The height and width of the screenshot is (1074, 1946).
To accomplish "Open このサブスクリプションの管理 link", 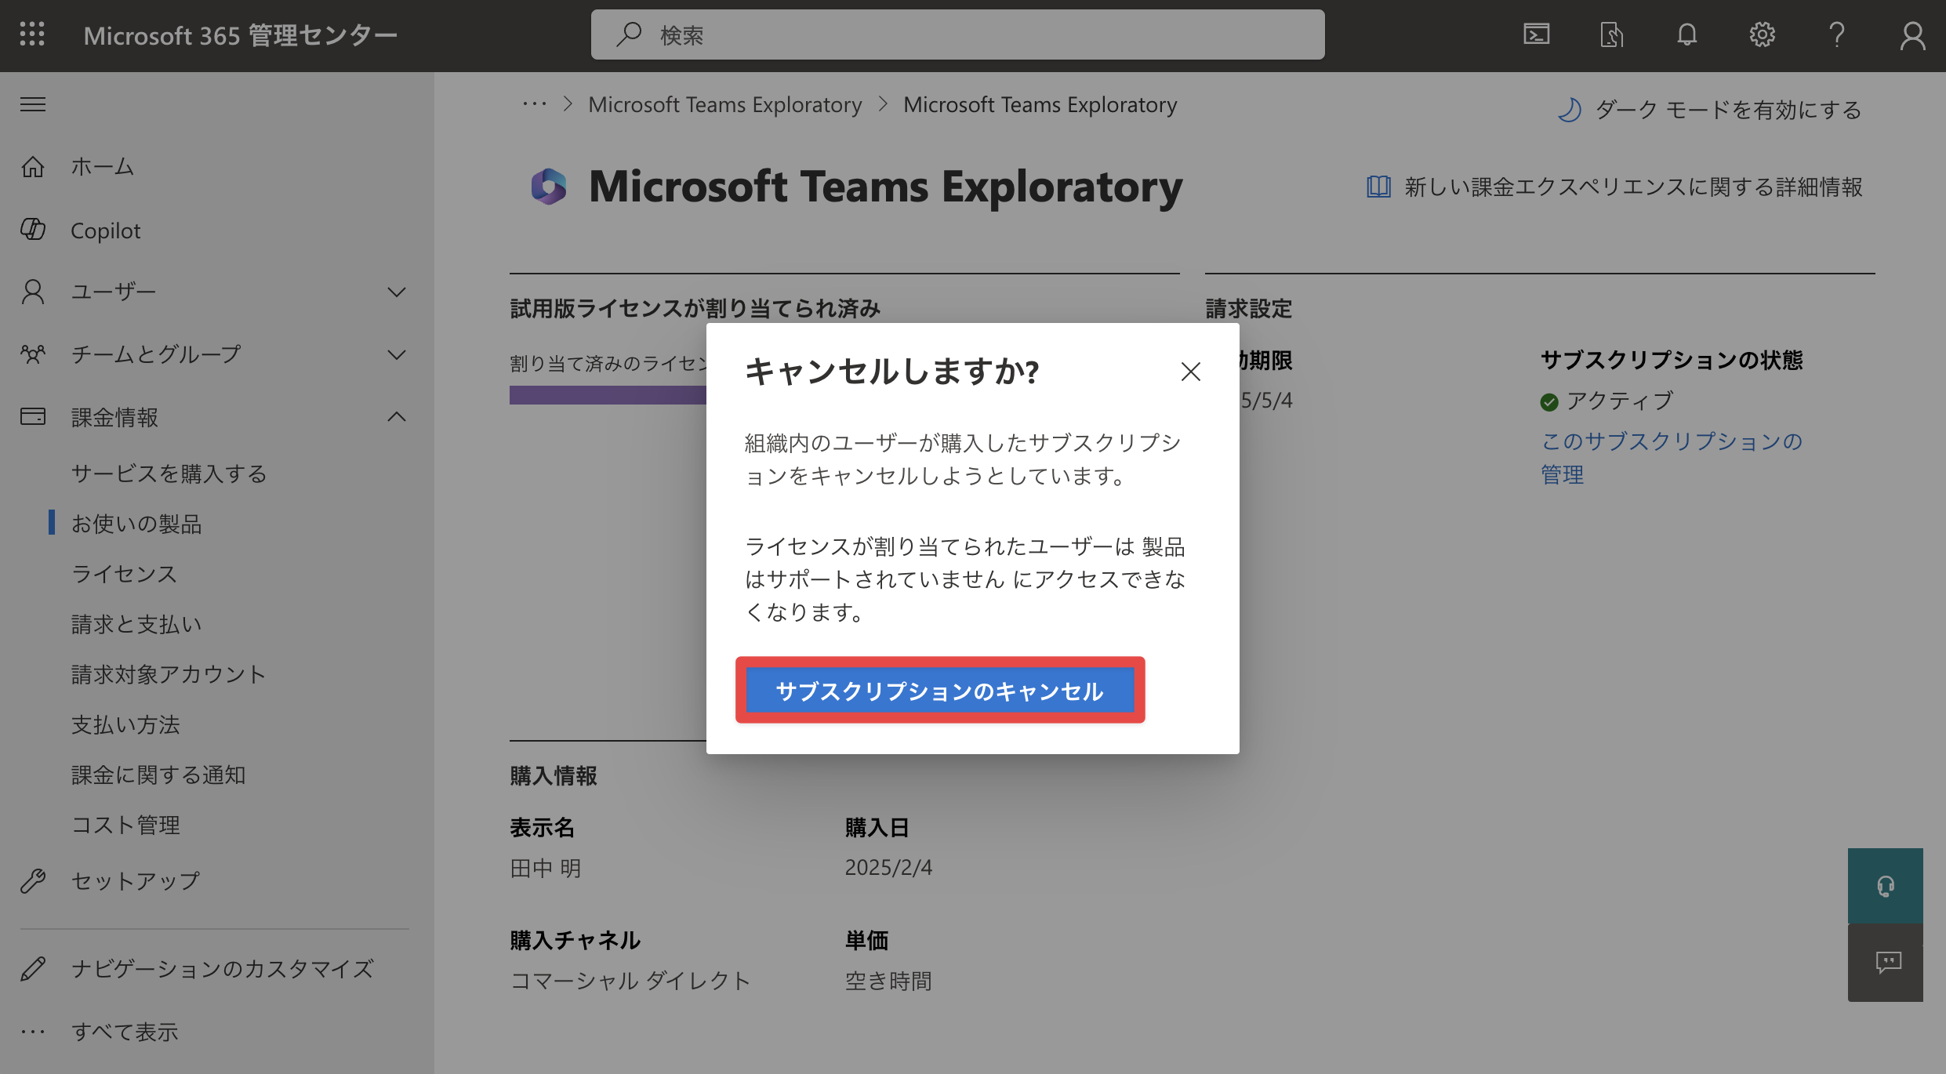I will pos(1672,458).
